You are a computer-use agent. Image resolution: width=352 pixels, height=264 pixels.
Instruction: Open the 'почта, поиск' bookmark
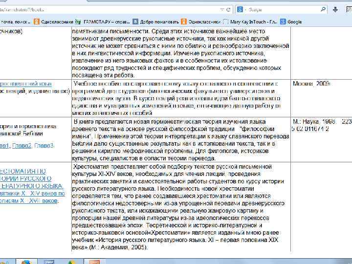click(x=15, y=22)
